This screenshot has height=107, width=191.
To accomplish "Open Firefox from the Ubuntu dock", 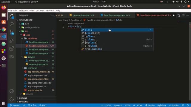I will tap(4, 7).
